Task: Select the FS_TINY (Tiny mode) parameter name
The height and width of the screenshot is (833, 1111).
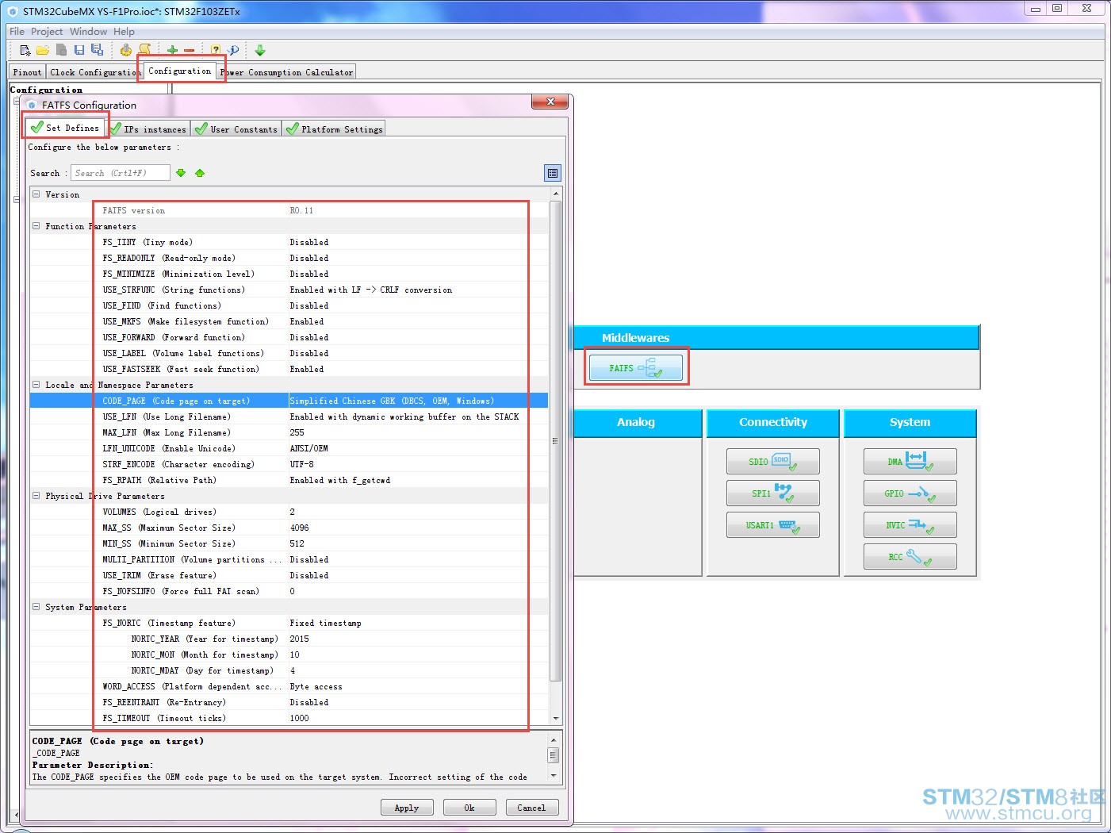Action: (x=147, y=242)
